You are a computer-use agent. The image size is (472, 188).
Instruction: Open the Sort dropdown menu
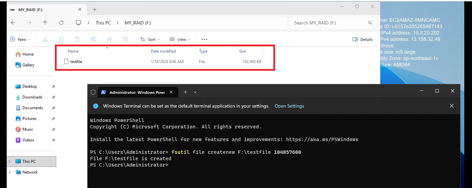[x=150, y=39]
